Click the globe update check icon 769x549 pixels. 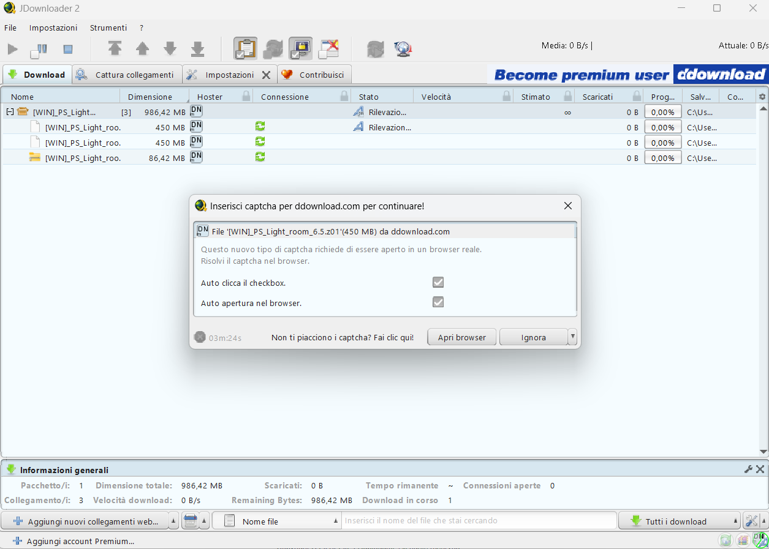(403, 49)
